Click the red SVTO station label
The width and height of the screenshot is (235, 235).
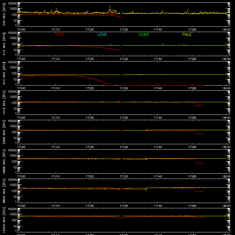coord(60,34)
